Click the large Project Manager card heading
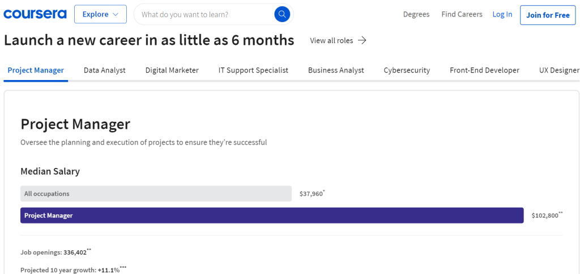This screenshot has height=274, width=580. click(75, 124)
